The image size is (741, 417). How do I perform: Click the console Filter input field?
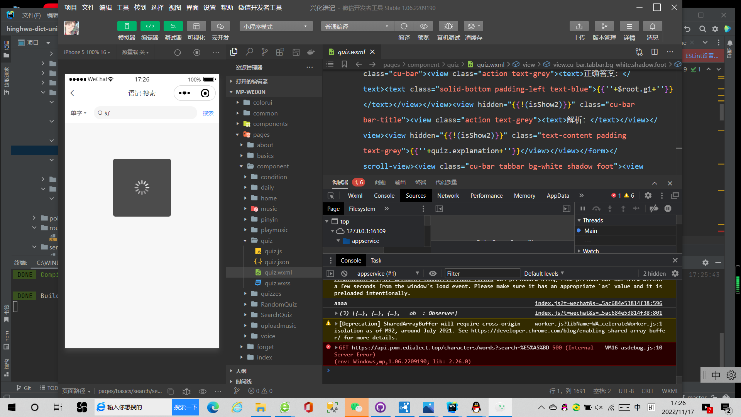tap(482, 273)
